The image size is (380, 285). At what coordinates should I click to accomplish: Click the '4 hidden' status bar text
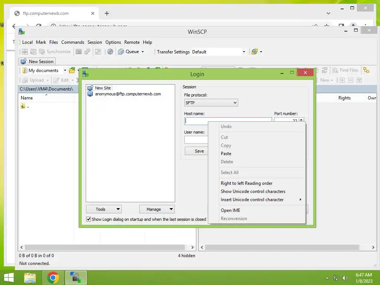(186, 256)
